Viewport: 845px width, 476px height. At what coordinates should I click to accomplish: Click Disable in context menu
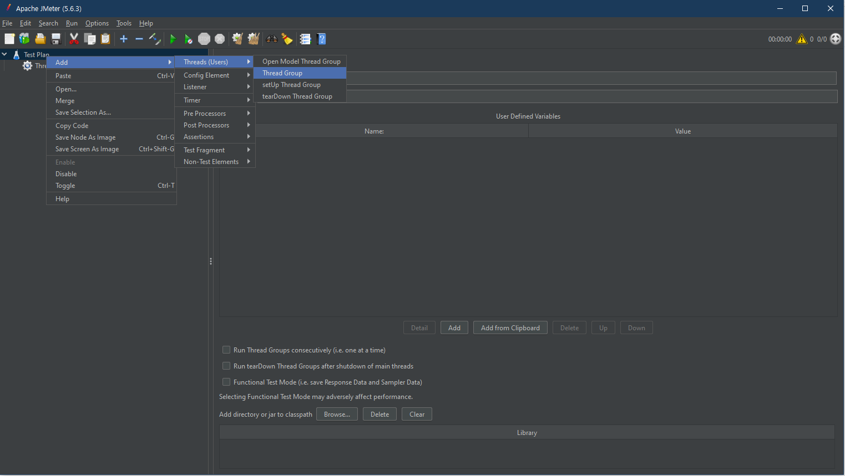click(x=112, y=174)
